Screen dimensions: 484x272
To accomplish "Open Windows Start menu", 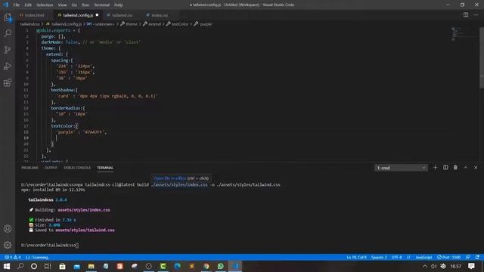I will click(7, 266).
